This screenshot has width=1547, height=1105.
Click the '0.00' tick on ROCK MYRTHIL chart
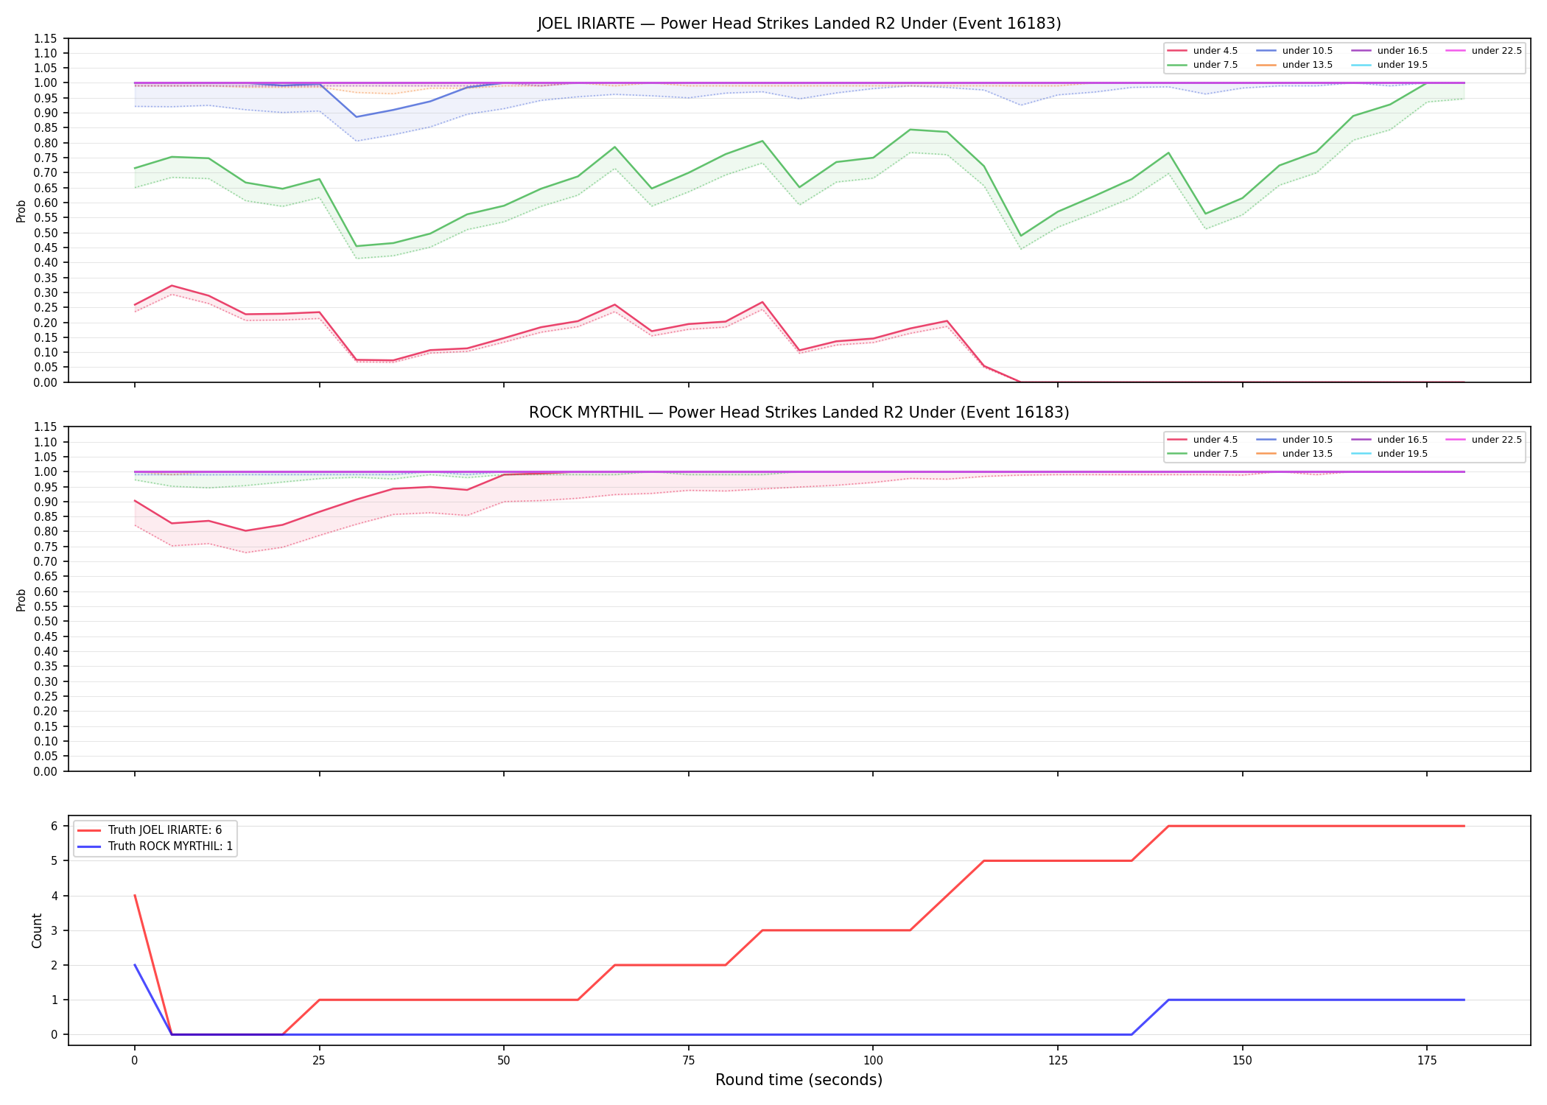46,771
